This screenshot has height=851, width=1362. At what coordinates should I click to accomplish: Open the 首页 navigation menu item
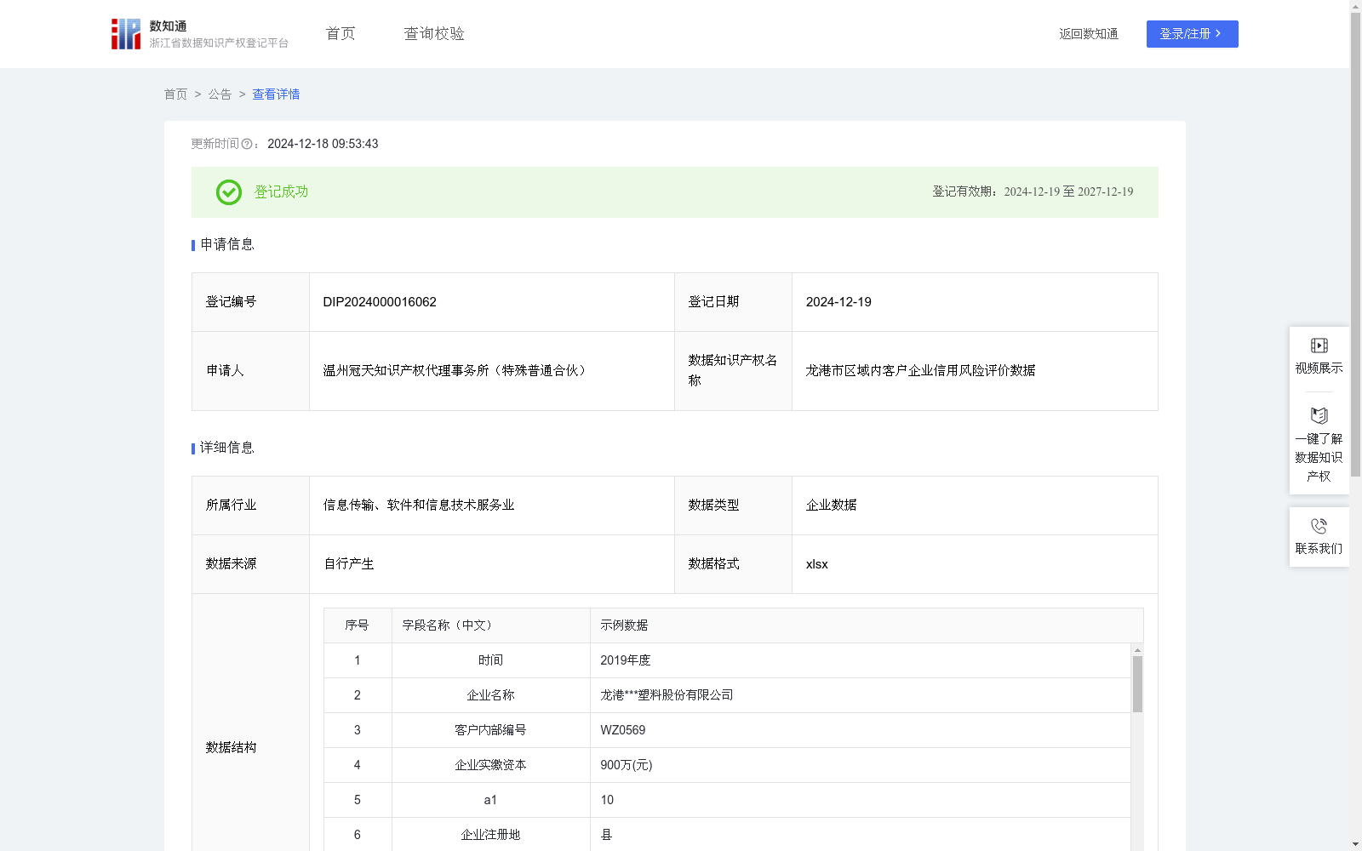[x=340, y=34]
